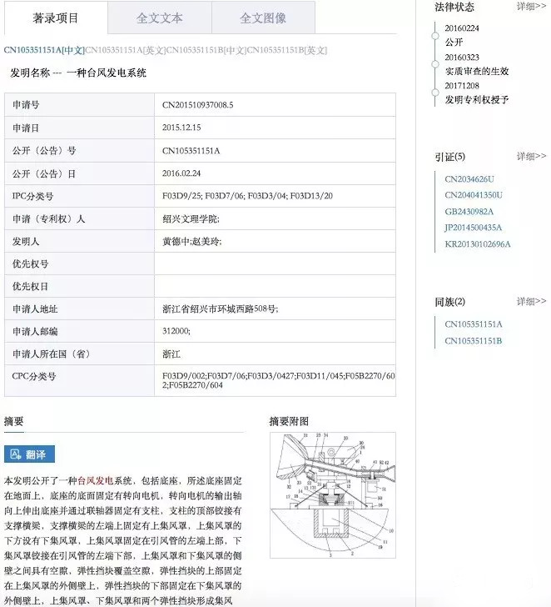Select the CN105351151A[英文] version link

(125, 50)
